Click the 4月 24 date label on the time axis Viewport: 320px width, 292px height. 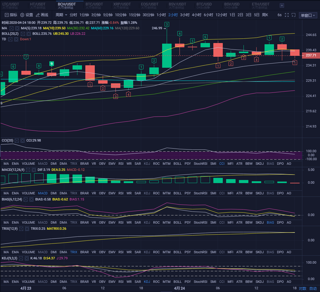click(x=180, y=288)
